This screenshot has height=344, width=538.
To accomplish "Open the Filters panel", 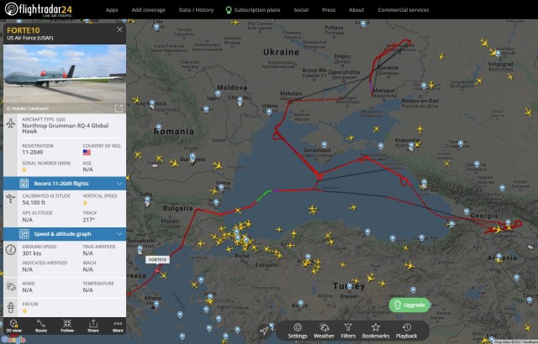I will tap(348, 331).
